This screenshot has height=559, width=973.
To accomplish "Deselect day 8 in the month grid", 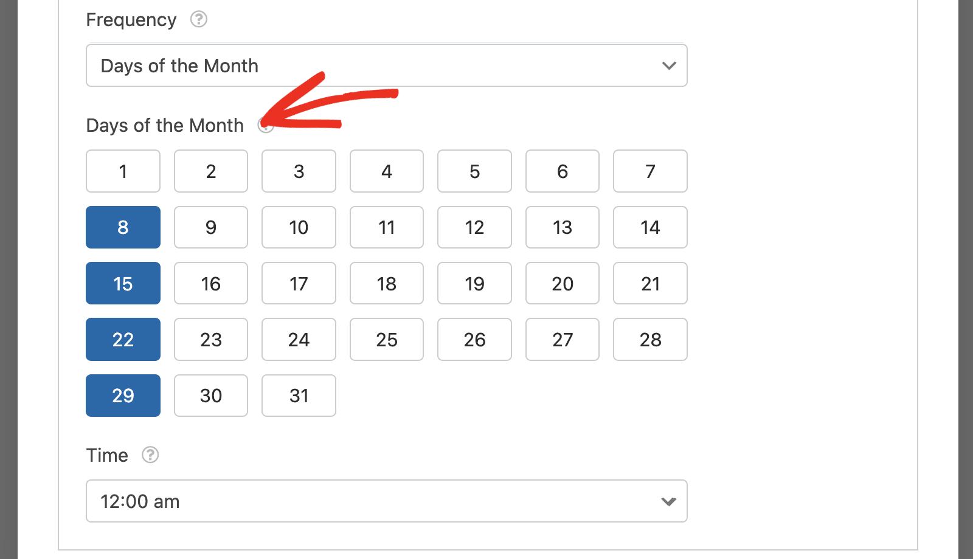I will (x=123, y=227).
